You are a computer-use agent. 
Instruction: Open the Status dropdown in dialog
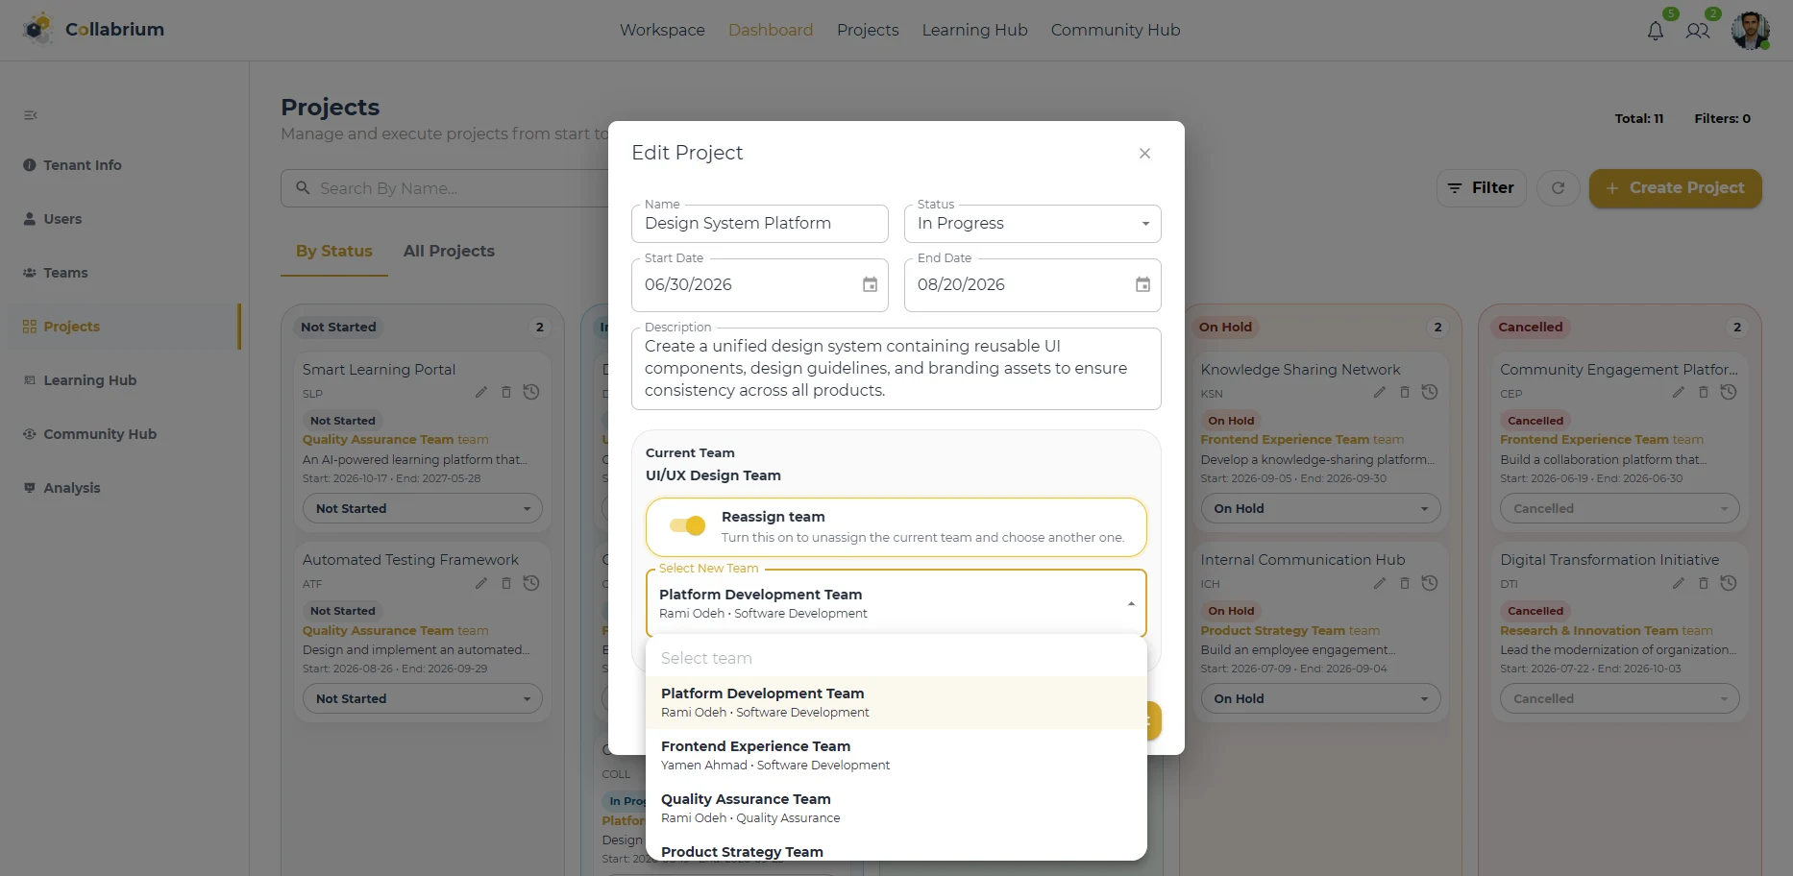(x=1033, y=224)
